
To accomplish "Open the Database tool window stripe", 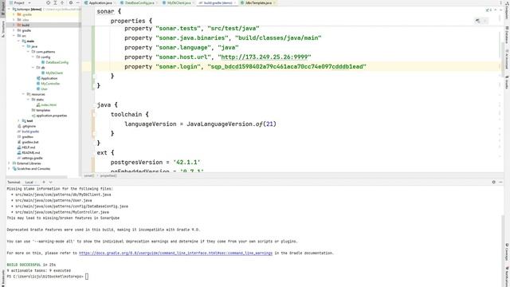I will coord(507,34).
